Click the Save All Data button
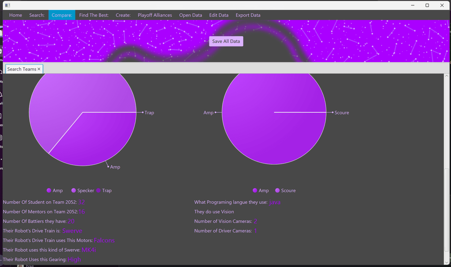The height and width of the screenshot is (267, 451). pyautogui.click(x=226, y=41)
